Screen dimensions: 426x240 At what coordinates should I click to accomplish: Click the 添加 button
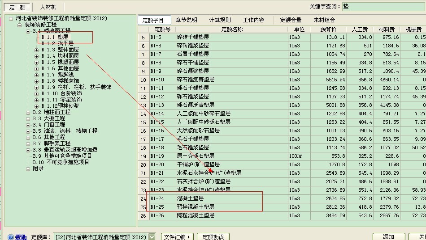[388, 236]
